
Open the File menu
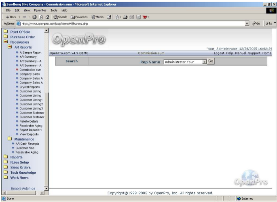tap(8, 11)
